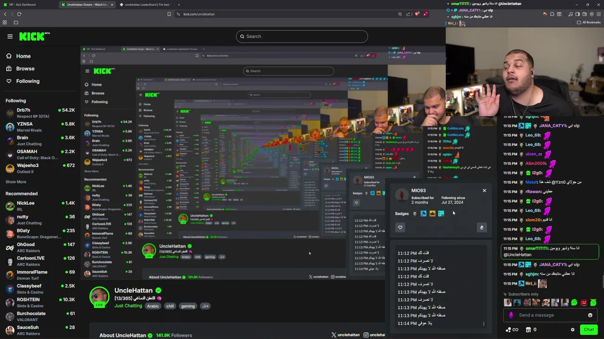
Task: Open a new browser tab
Action: click(x=178, y=5)
